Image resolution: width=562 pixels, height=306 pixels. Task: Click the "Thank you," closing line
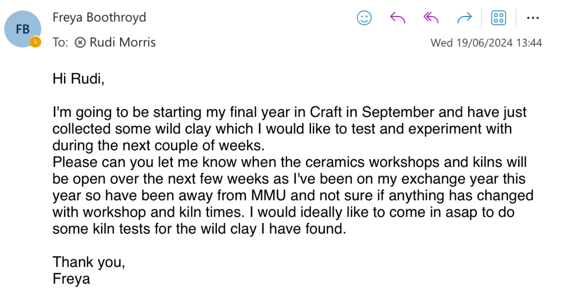pos(89,262)
